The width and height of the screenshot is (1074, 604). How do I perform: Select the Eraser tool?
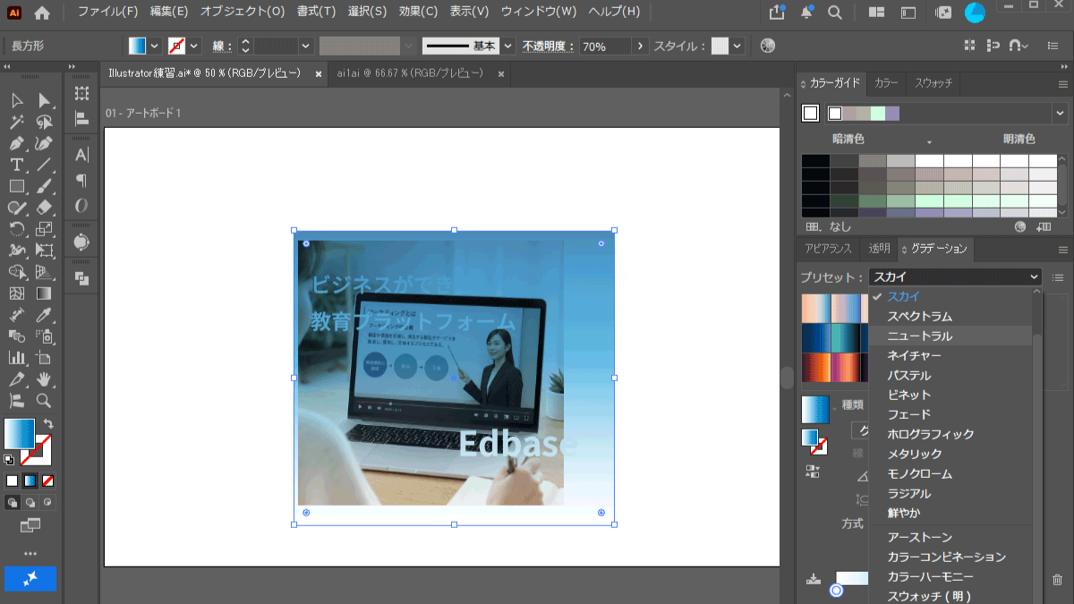pos(44,208)
